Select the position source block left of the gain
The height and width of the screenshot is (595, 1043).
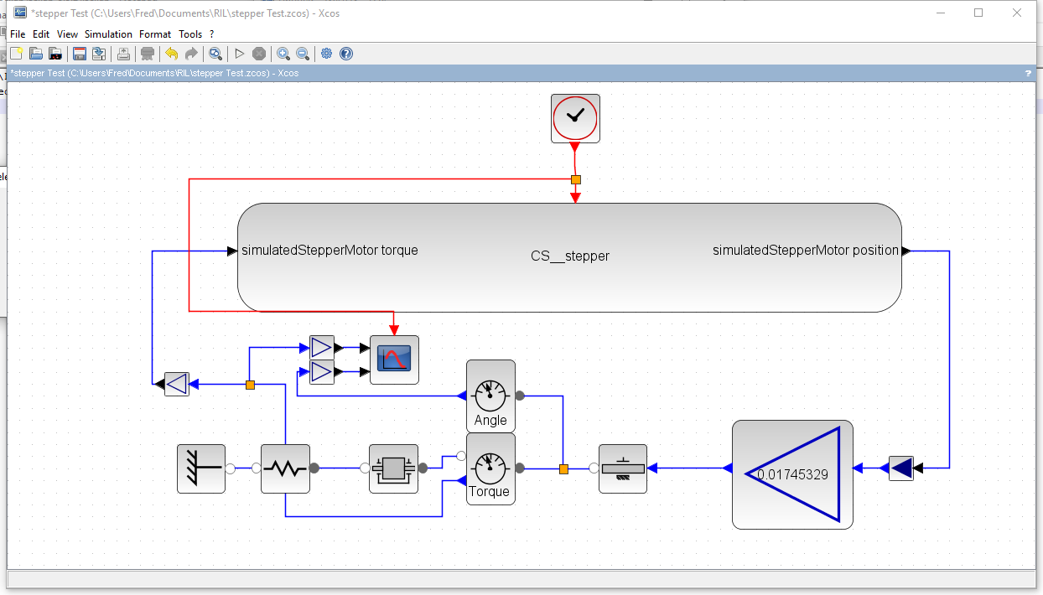pos(623,468)
